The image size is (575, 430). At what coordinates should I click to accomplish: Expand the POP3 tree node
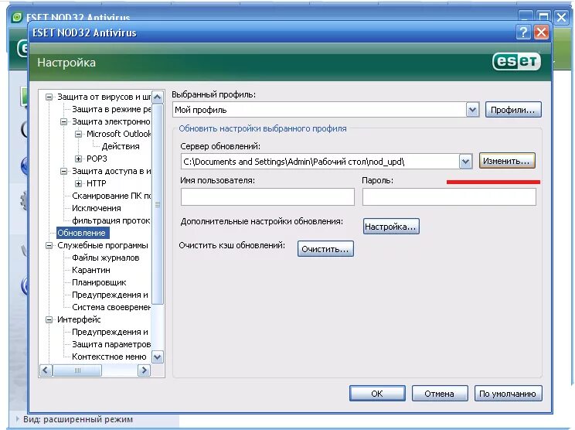coord(78,159)
